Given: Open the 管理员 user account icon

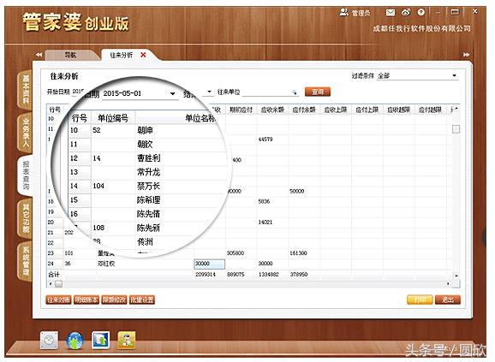Looking at the screenshot, I should (343, 13).
